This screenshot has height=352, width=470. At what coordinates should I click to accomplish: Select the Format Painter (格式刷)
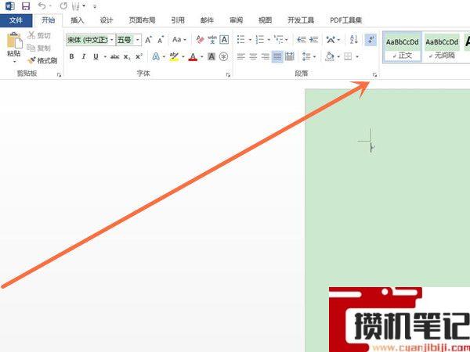coord(42,60)
